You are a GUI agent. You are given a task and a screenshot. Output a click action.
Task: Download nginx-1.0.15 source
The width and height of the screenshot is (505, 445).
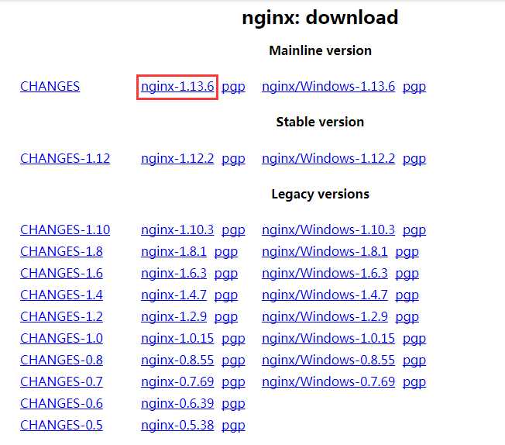pyautogui.click(x=177, y=338)
